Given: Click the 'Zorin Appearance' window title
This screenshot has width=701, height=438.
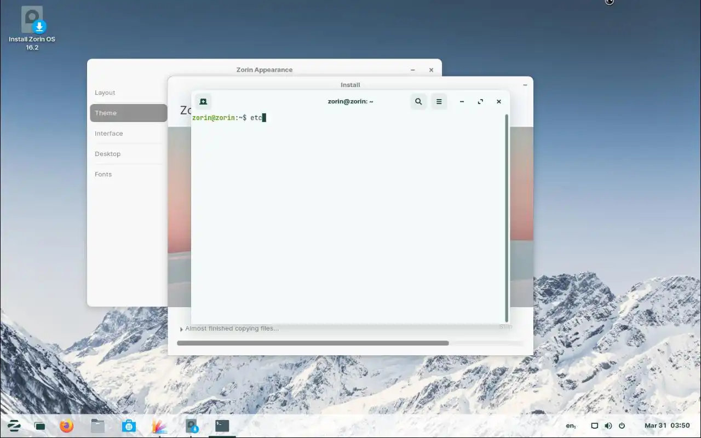Looking at the screenshot, I should 265,70.
